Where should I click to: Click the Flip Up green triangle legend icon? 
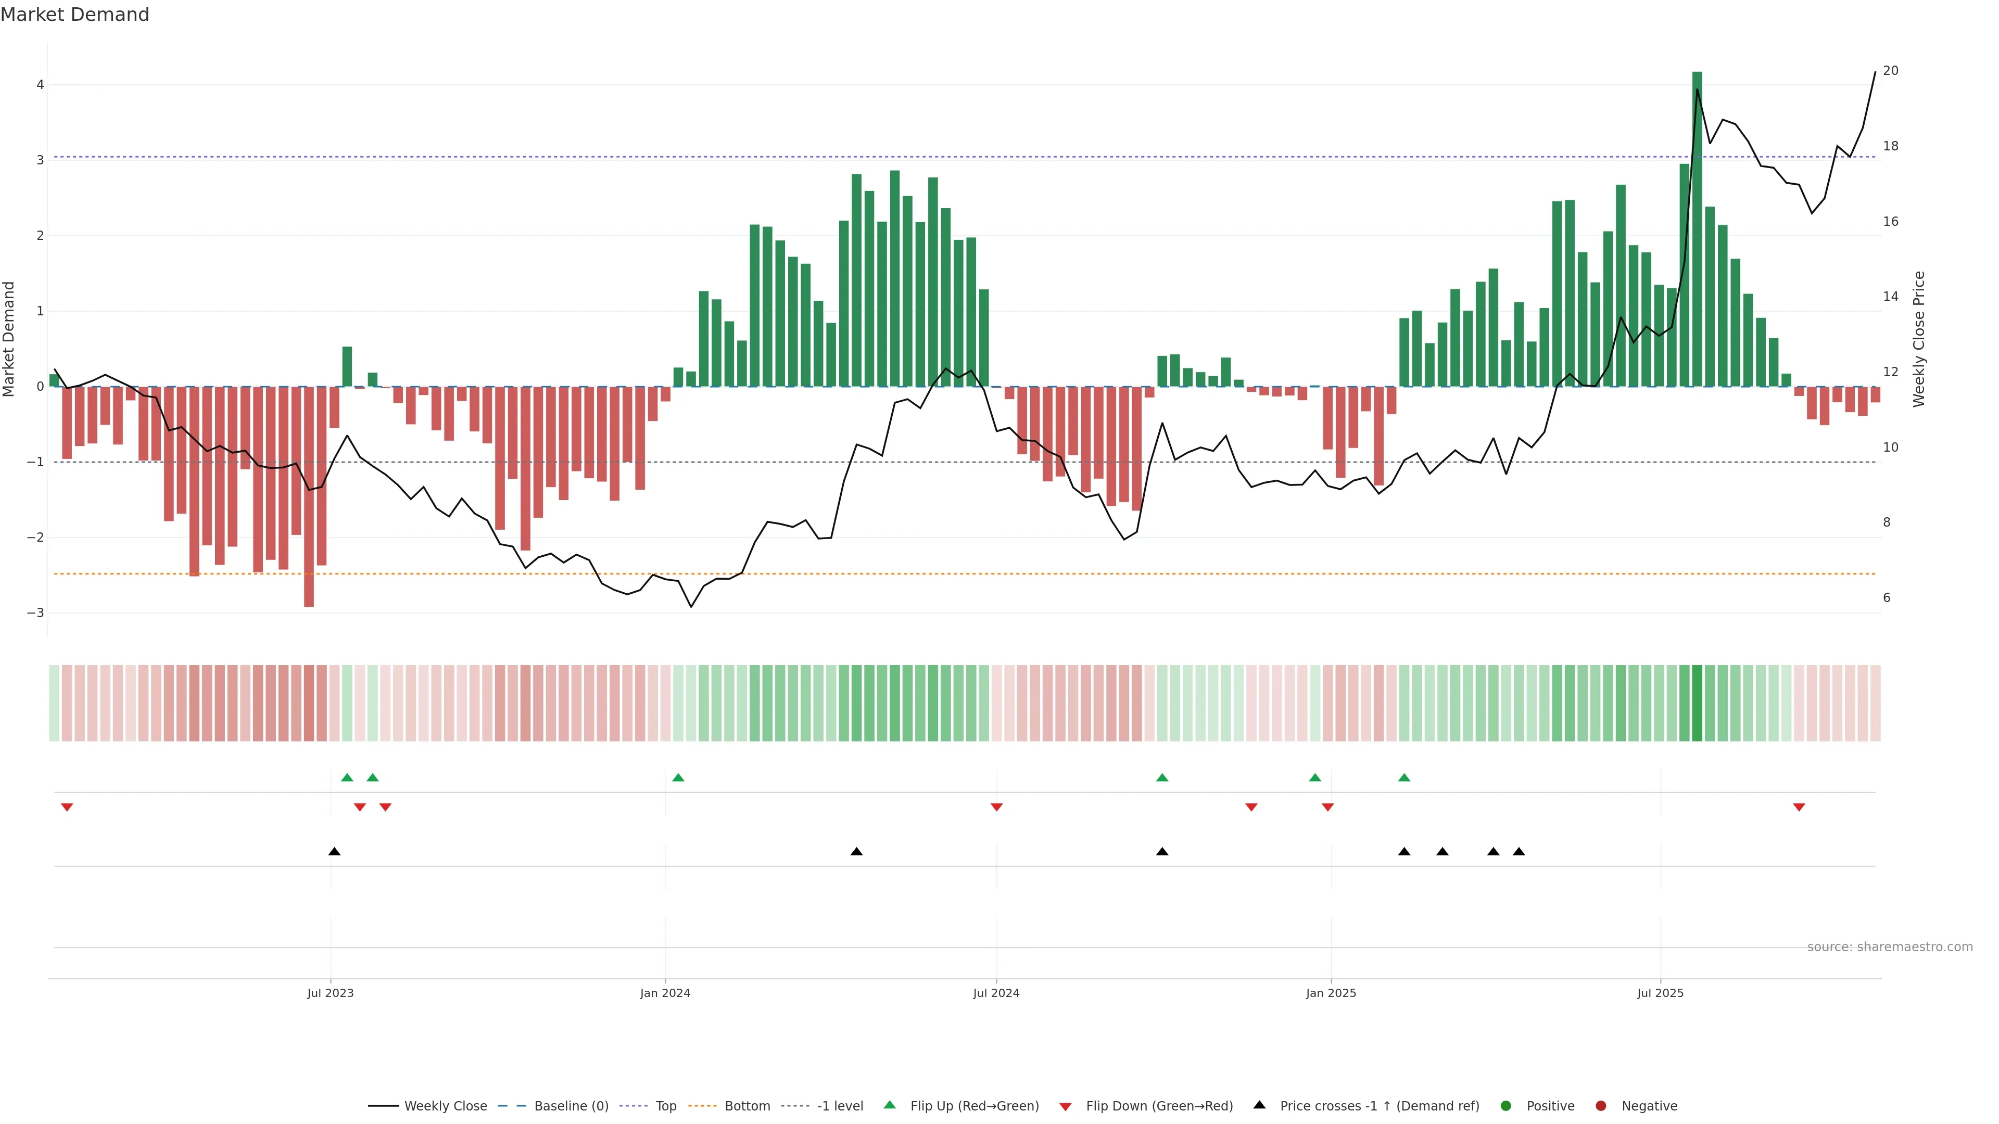pyautogui.click(x=889, y=1105)
